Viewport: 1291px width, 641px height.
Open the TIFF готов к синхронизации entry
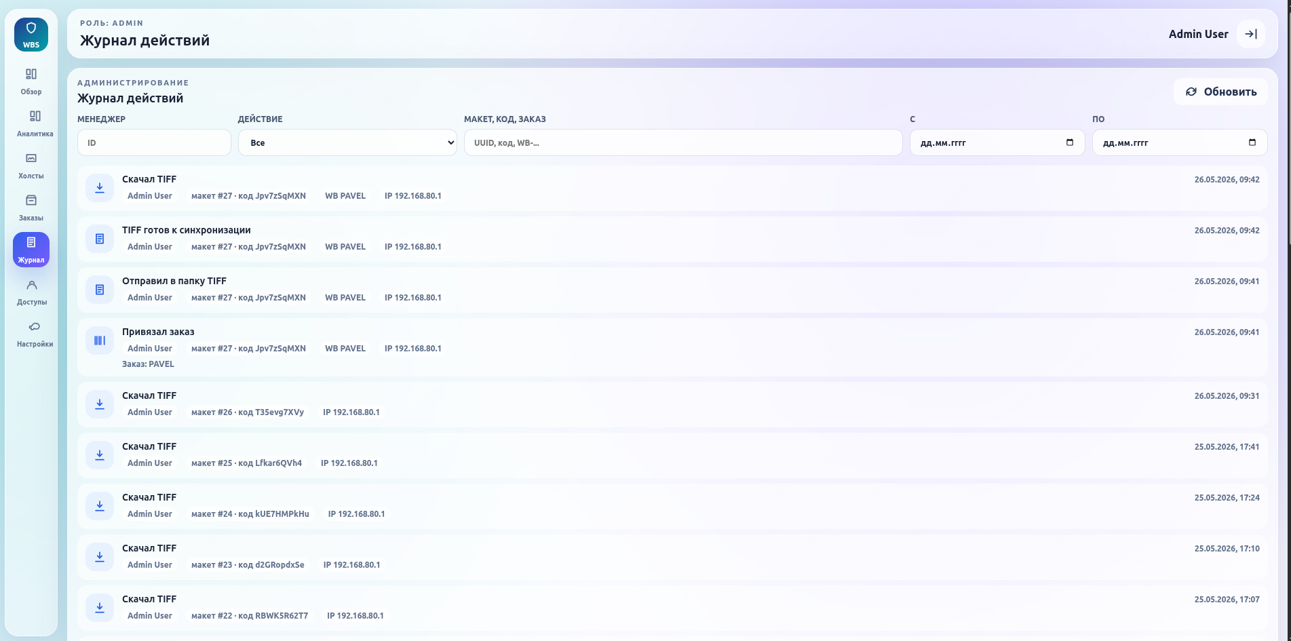pyautogui.click(x=672, y=239)
